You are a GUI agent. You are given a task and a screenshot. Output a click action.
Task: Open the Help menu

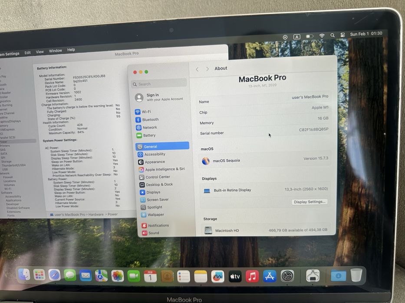[x=71, y=50]
